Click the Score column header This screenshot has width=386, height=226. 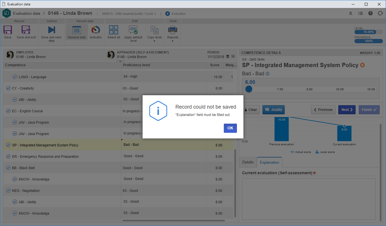(x=215, y=65)
